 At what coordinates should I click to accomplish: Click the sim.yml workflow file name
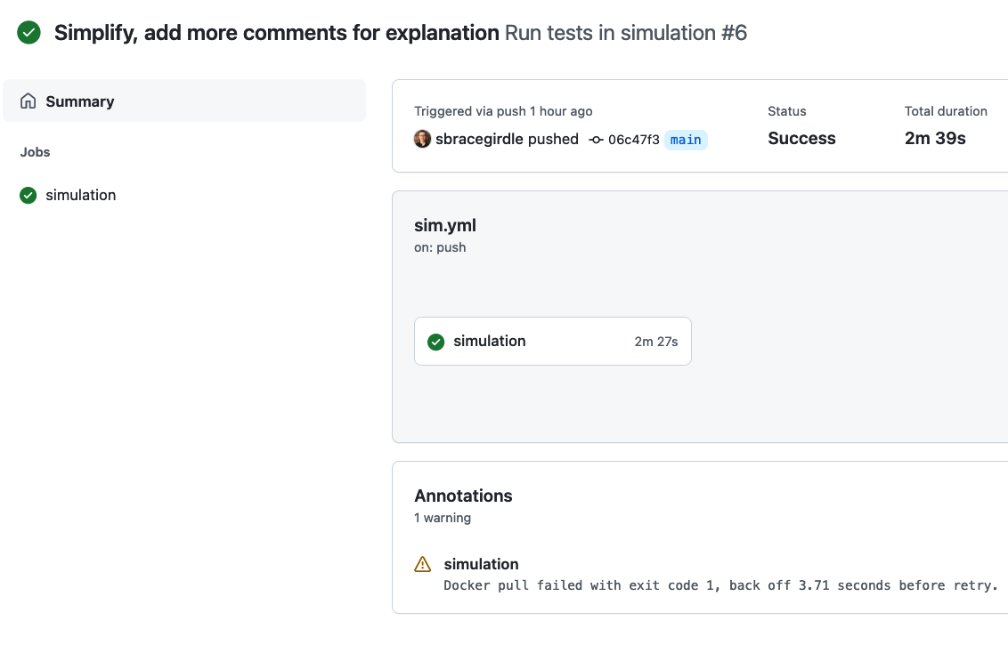coord(445,225)
